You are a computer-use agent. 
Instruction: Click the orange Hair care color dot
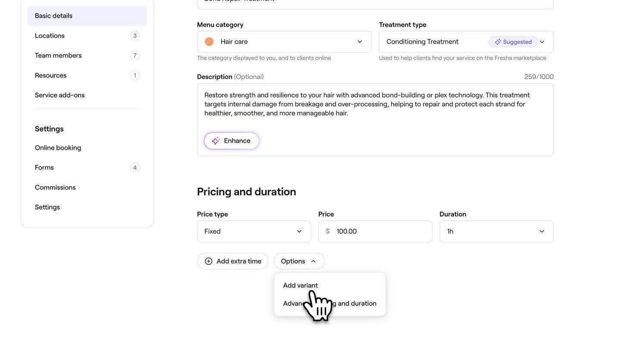pos(209,42)
